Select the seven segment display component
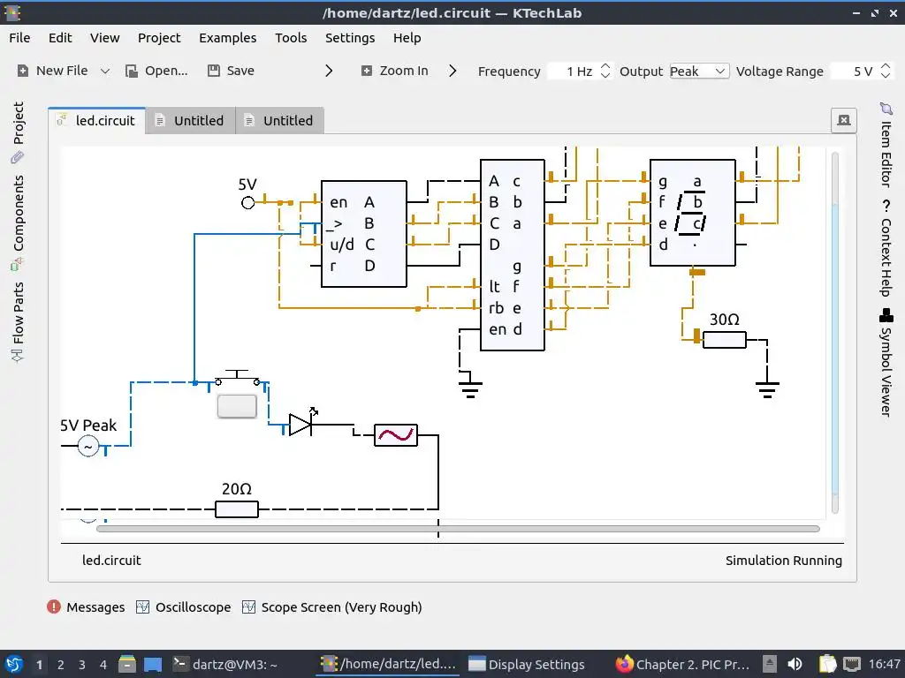Image resolution: width=905 pixels, height=678 pixels. tap(692, 212)
